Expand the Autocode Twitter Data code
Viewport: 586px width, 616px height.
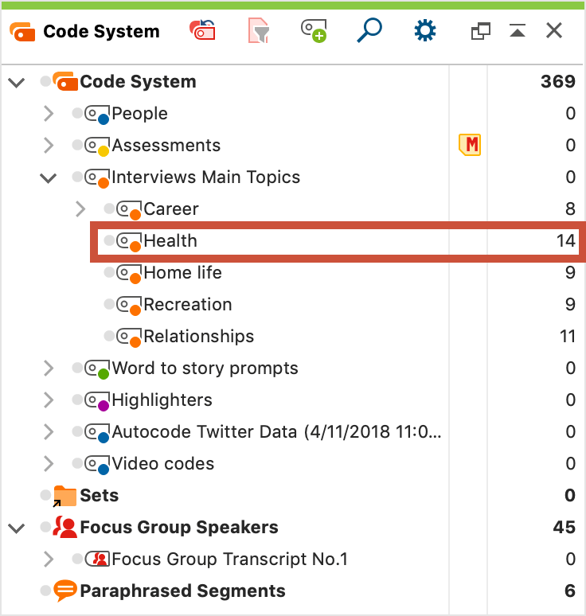[x=49, y=431]
